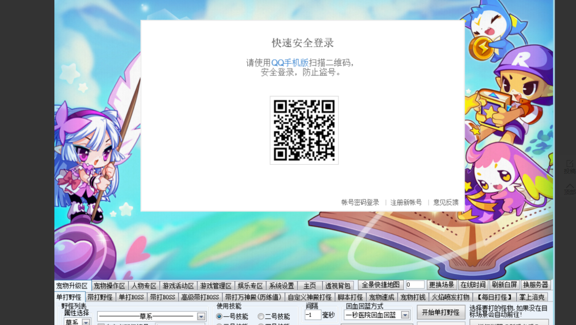Select the 单打野怪 sub-tab
The image size is (576, 325).
(x=70, y=297)
